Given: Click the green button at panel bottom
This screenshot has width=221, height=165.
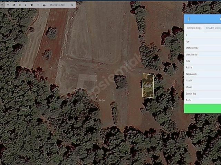Looking at the screenshot, I should pyautogui.click(x=202, y=109).
